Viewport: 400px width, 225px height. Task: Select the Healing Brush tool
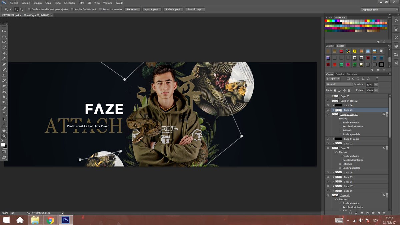click(x=4, y=64)
